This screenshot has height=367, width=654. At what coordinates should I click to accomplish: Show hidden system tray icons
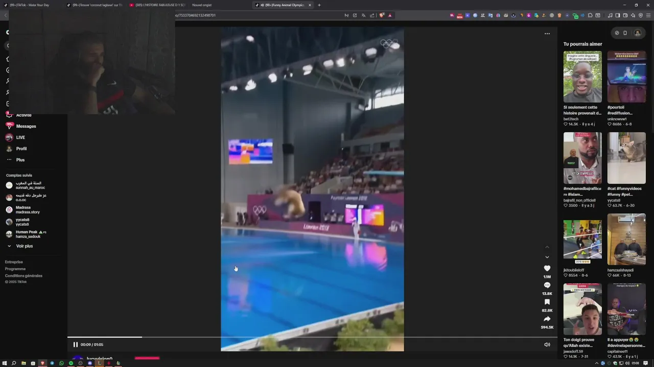(x=597, y=363)
